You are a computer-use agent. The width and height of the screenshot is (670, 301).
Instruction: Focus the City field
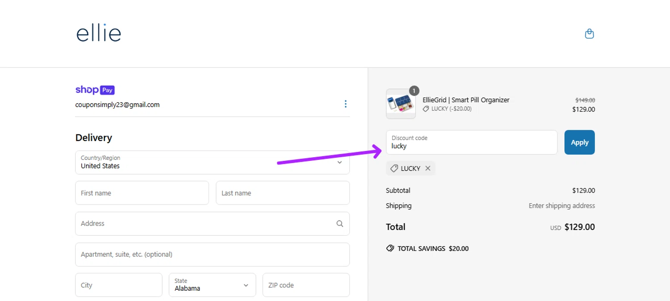[119, 285]
